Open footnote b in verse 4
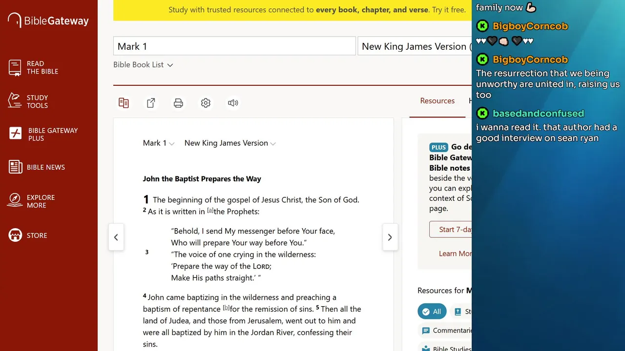 point(226,308)
